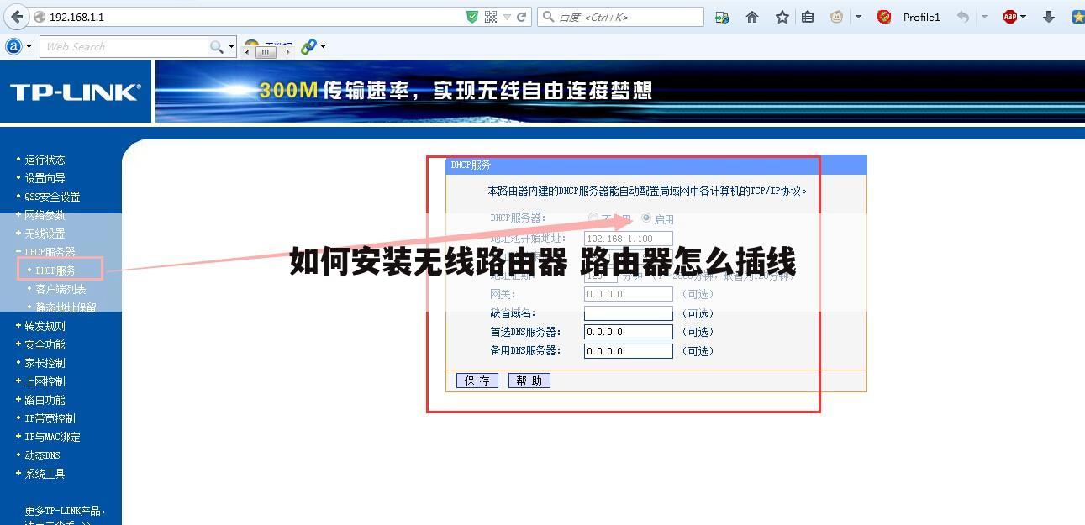Bookmark this page with the star icon
1085x525 pixels.
(x=782, y=17)
